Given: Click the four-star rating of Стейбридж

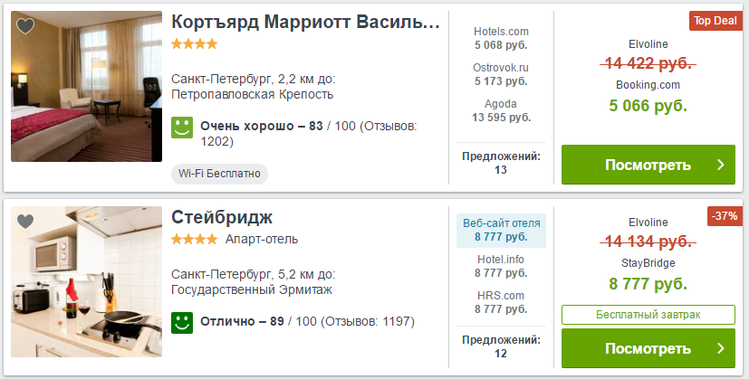Looking at the screenshot, I should click(x=195, y=239).
